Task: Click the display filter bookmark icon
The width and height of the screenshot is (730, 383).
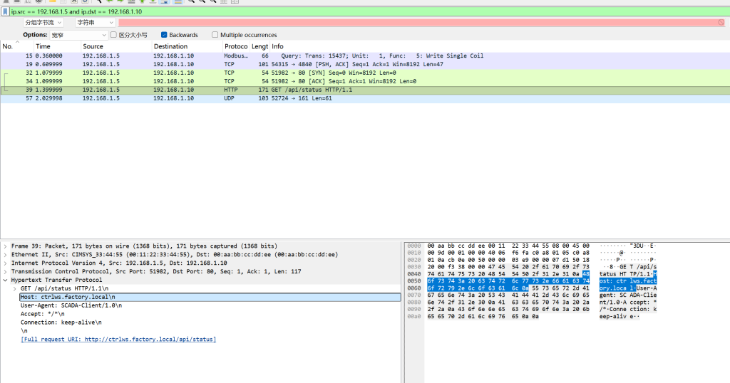Action: (x=5, y=12)
